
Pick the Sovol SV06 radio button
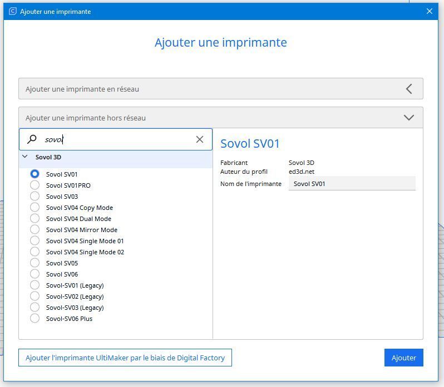[35, 274]
